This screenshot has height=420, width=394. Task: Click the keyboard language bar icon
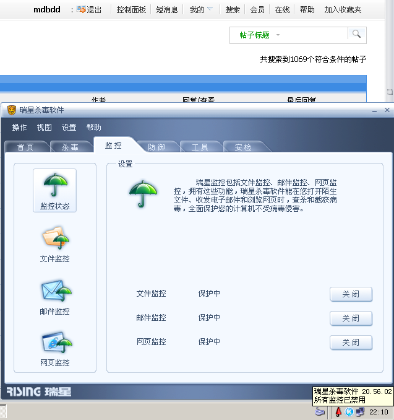point(320,412)
